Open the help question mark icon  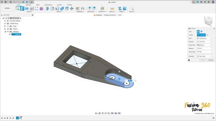click(209, 2)
